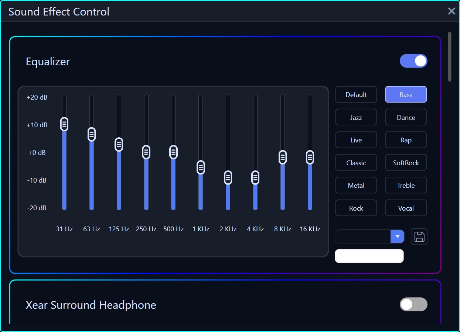The image size is (460, 332).
Task: Pick the SoftRock preset
Action: coord(406,163)
